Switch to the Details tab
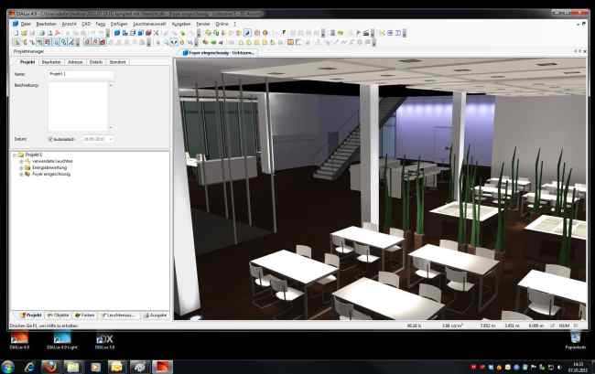 96,62
